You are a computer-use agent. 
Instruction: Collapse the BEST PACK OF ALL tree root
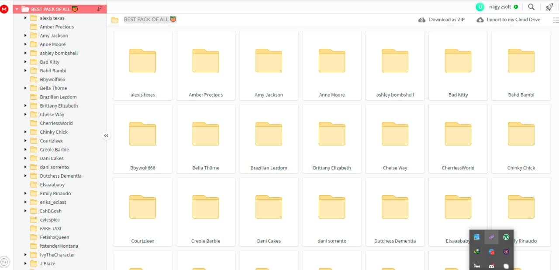[17, 9]
